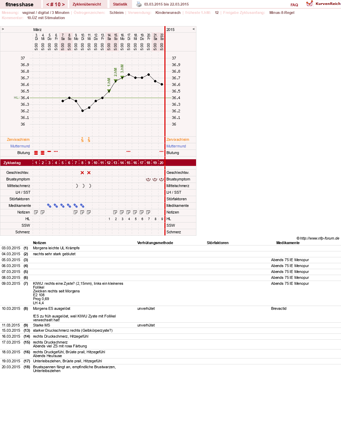Click 'Brevactid' medication entry

tap(279, 308)
